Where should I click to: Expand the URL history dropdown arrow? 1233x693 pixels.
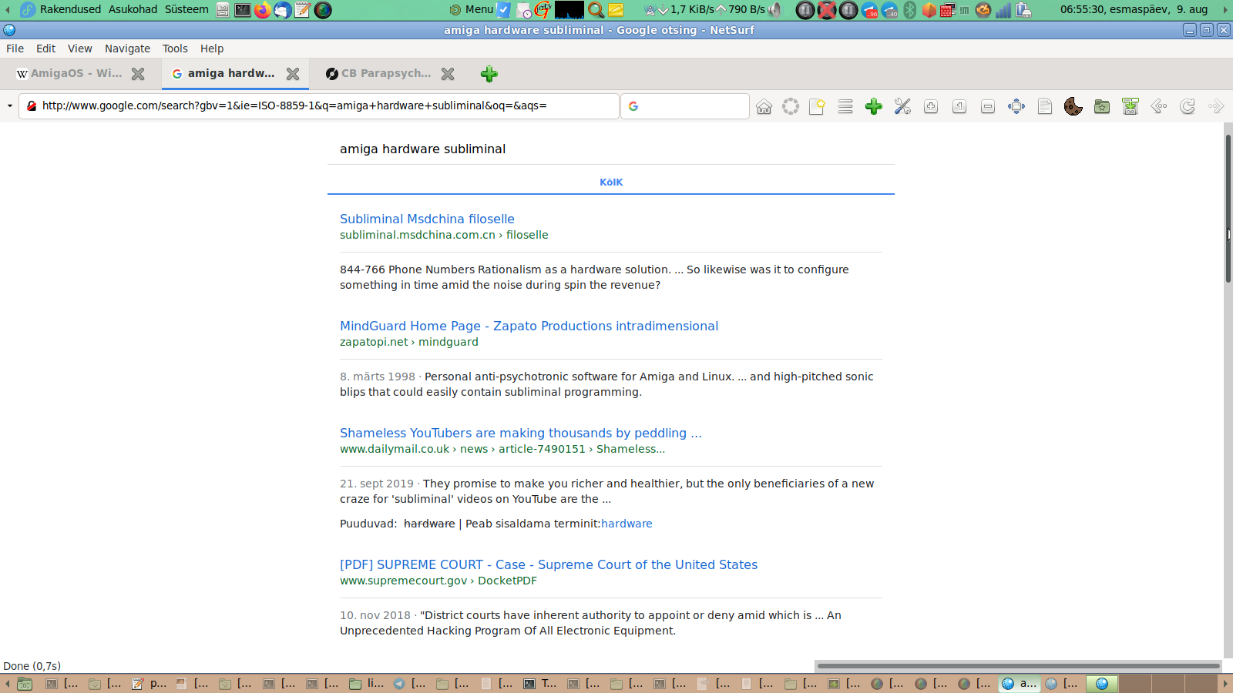tap(9, 106)
